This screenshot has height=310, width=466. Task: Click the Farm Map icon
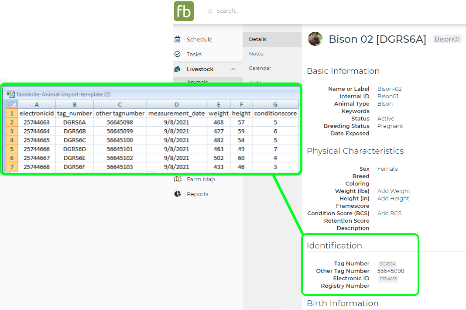coord(178,179)
